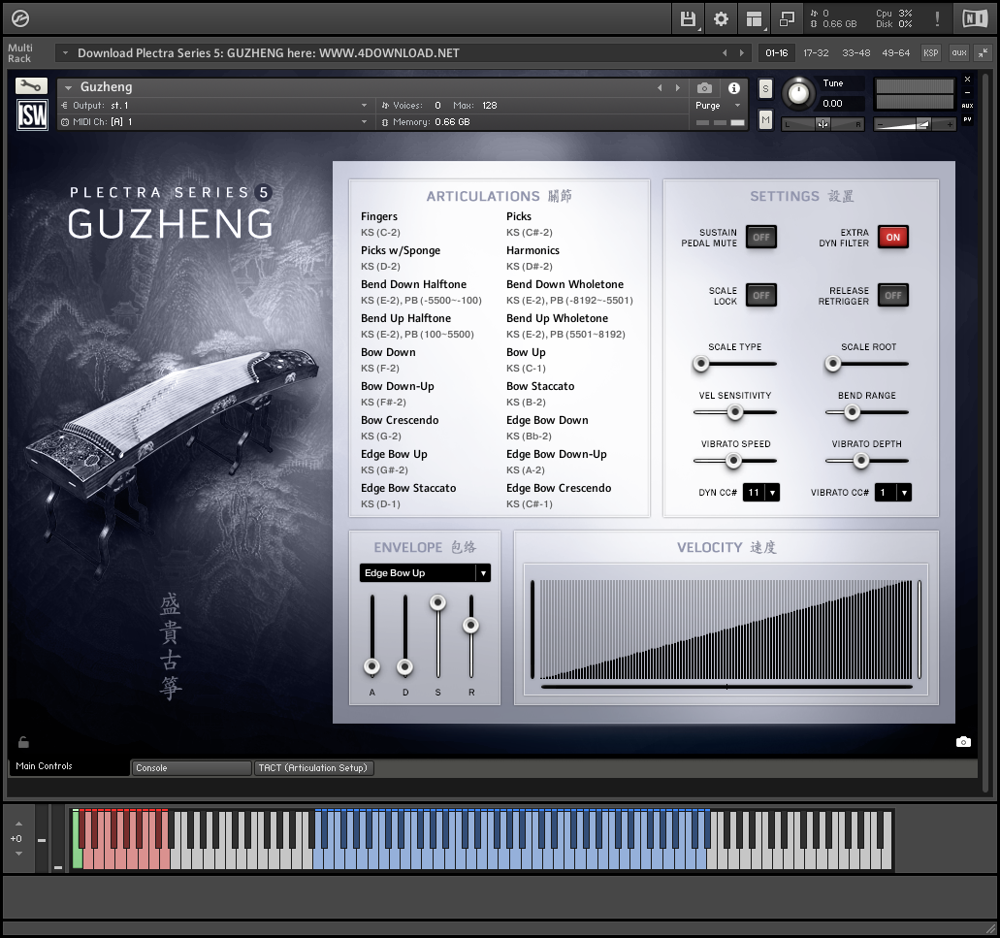Click the envelope Release R fader
Viewport: 1000px width, 938px height.
point(470,626)
